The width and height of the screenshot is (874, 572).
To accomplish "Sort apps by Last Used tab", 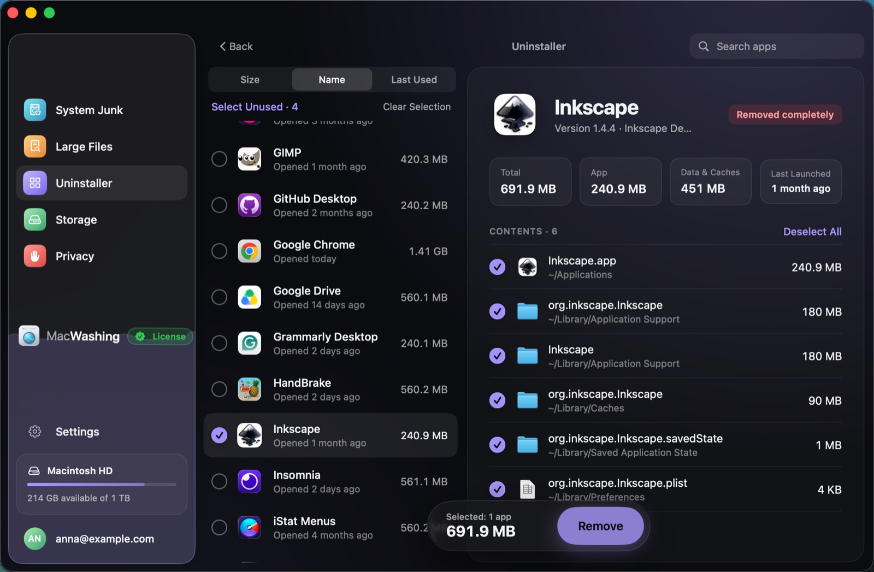I will 414,80.
